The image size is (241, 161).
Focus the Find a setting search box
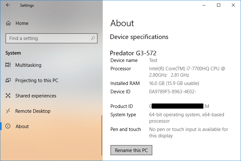[x=52, y=38]
